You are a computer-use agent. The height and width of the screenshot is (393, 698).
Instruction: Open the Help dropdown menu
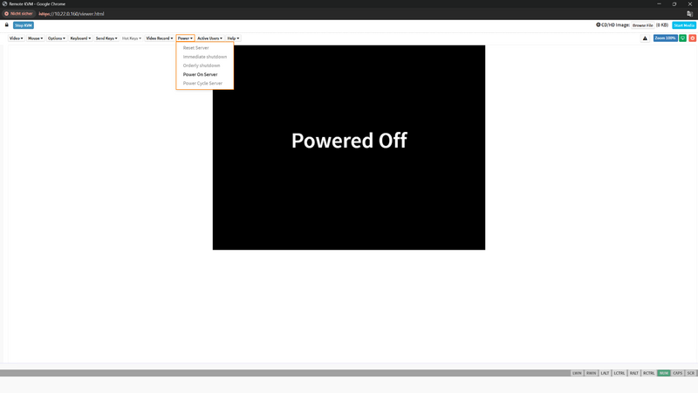pyautogui.click(x=233, y=38)
